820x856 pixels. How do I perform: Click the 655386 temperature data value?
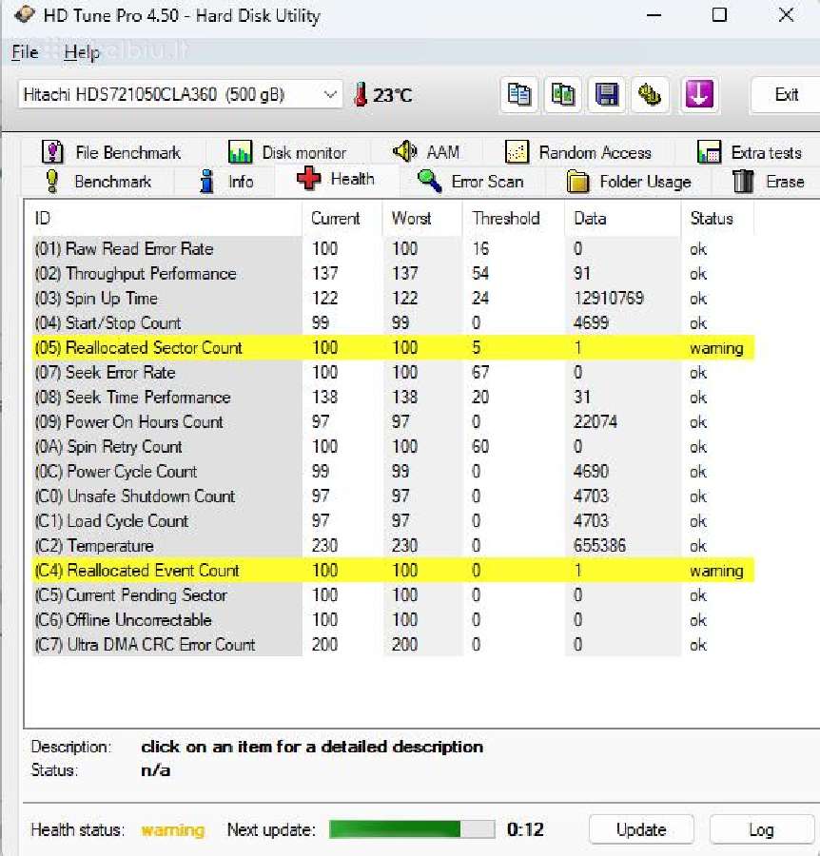[x=599, y=545]
